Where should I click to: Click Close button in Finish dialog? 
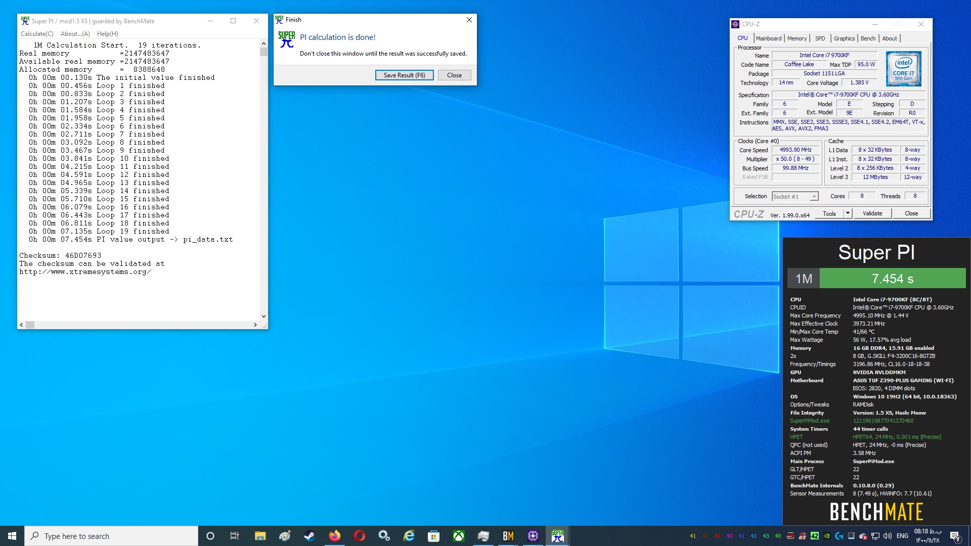click(x=454, y=75)
